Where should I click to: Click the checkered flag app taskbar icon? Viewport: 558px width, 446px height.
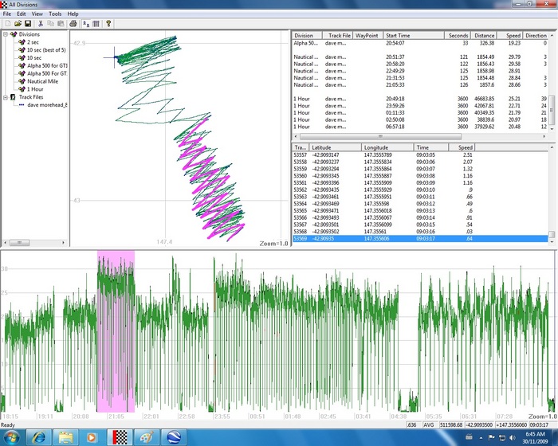click(x=120, y=437)
